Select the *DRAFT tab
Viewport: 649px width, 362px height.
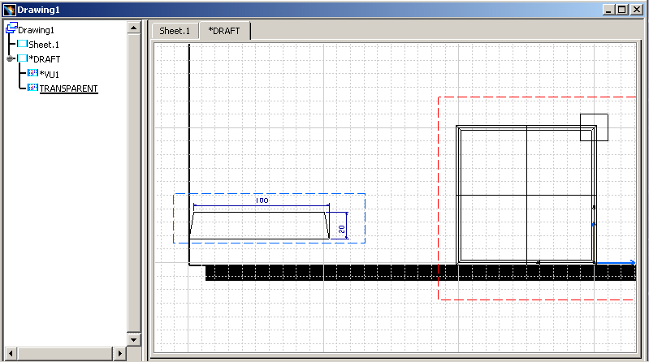click(x=225, y=31)
